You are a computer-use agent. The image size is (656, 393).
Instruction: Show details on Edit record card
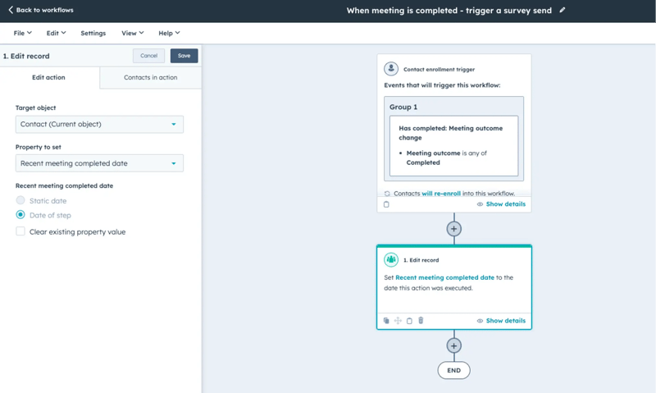click(x=501, y=321)
